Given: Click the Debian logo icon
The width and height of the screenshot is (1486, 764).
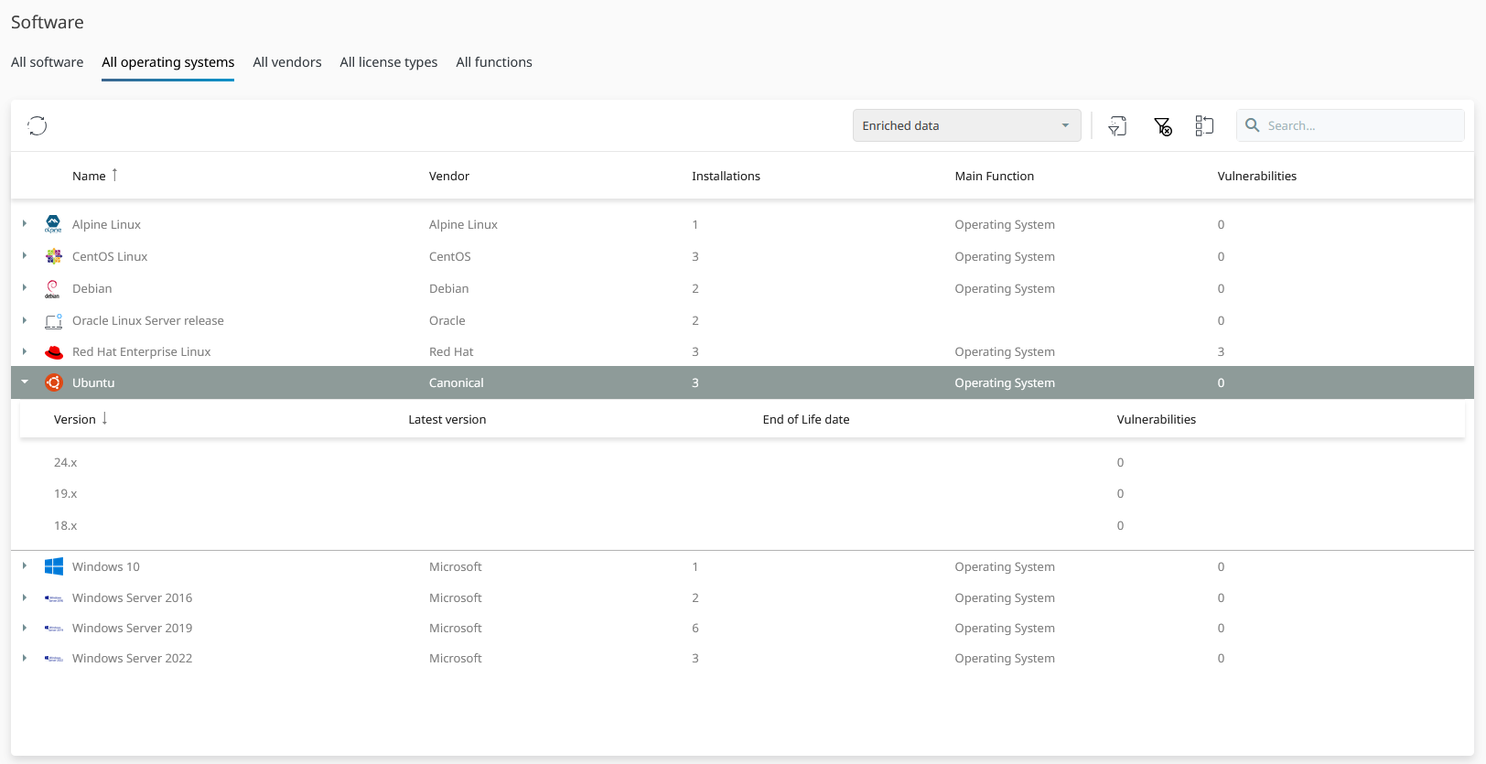Looking at the screenshot, I should [x=53, y=289].
